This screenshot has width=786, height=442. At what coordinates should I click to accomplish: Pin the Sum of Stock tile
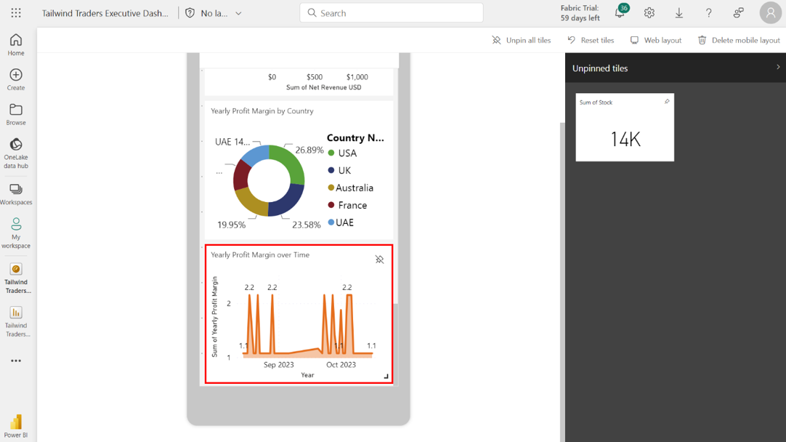pos(667,102)
